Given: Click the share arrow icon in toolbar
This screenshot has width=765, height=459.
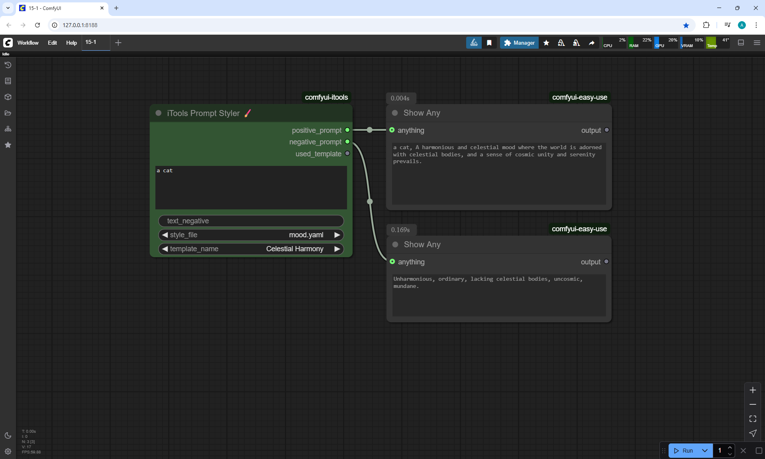Looking at the screenshot, I should pos(592,43).
